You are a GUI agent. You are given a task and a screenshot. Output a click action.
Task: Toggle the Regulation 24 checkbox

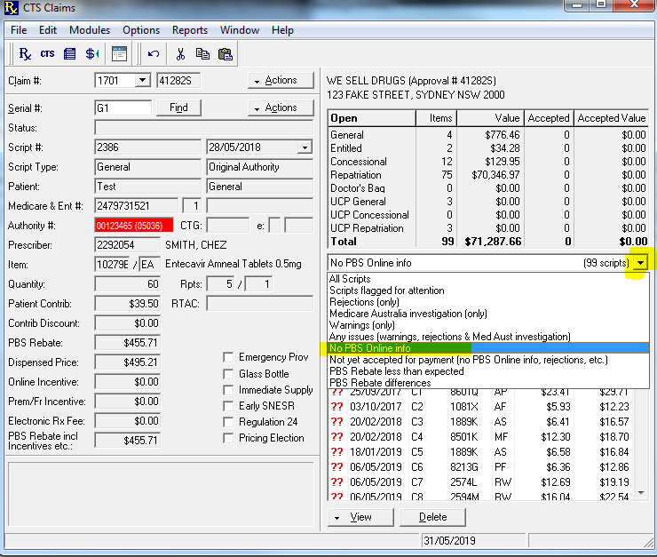tap(229, 422)
